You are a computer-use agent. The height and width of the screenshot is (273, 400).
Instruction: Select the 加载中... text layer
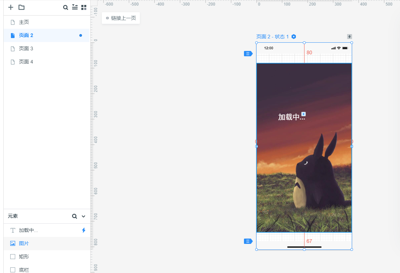[47, 230]
